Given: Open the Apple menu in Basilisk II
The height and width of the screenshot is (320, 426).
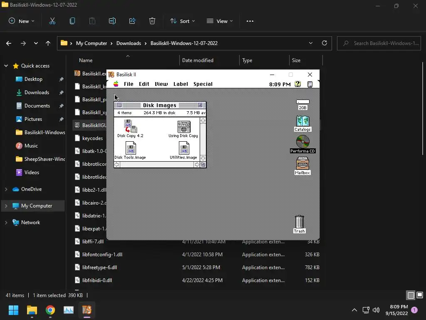Looking at the screenshot, I should pyautogui.click(x=116, y=84).
